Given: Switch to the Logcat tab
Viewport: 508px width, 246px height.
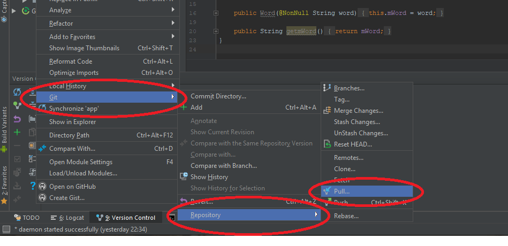Looking at the screenshot, I should pos(67,218).
